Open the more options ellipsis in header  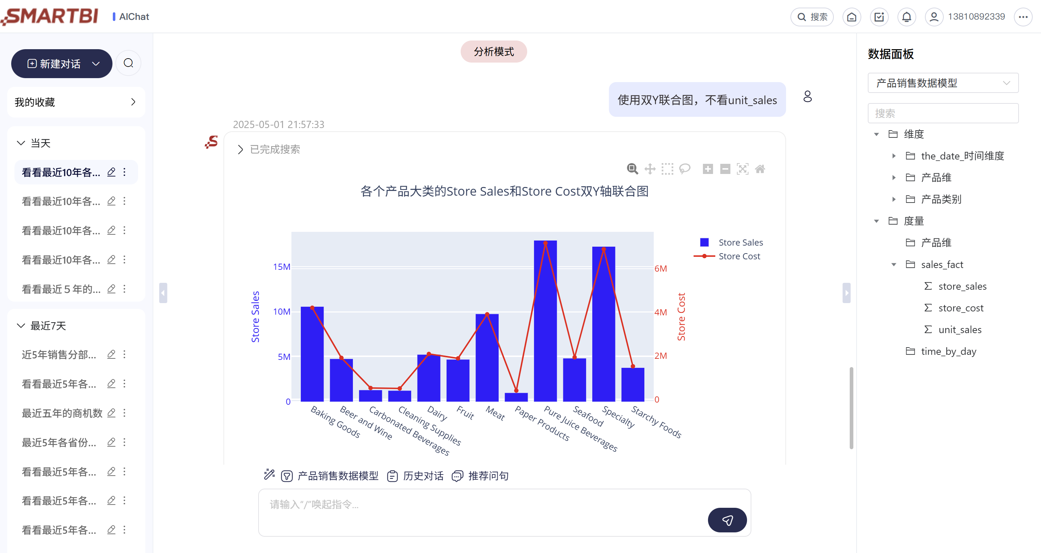[x=1023, y=17]
